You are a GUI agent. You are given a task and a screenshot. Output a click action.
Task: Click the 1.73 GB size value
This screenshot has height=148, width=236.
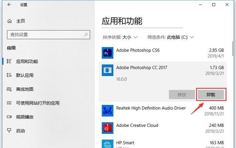[x=217, y=68]
